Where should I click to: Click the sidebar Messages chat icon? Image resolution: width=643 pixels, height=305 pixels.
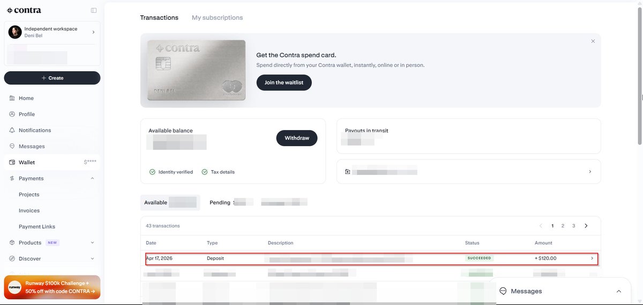pos(12,146)
